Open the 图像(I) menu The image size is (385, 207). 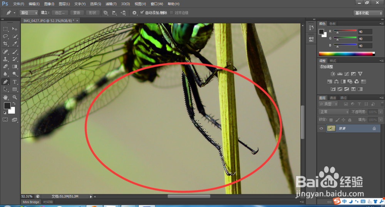click(49, 4)
